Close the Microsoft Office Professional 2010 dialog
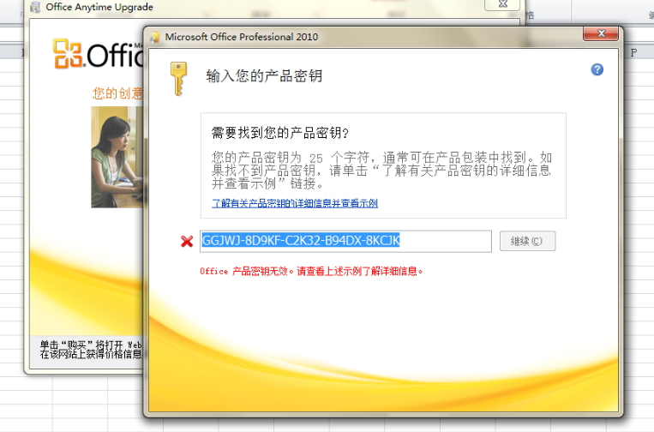This screenshot has height=432, width=654. [x=602, y=35]
